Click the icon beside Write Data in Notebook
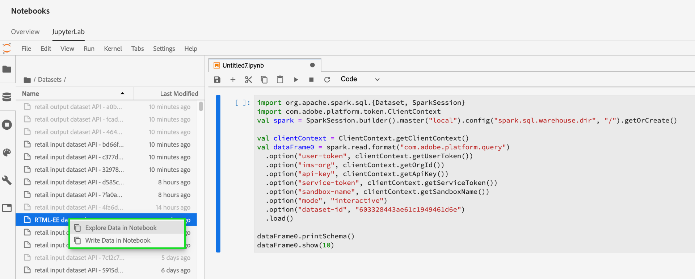The height and width of the screenshot is (280, 695). coord(77,241)
